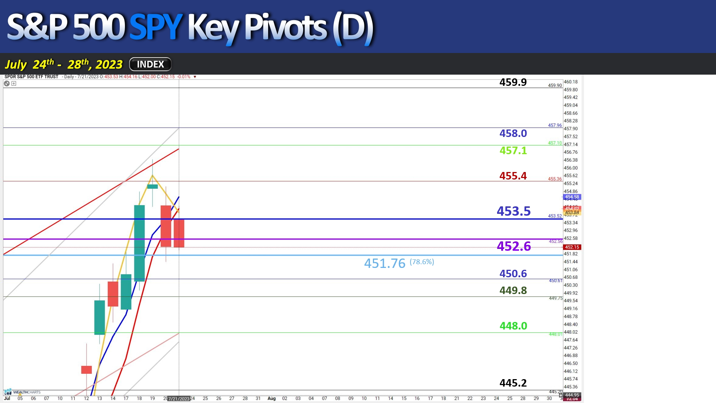Click the small purple 452.56 line value

click(556, 241)
